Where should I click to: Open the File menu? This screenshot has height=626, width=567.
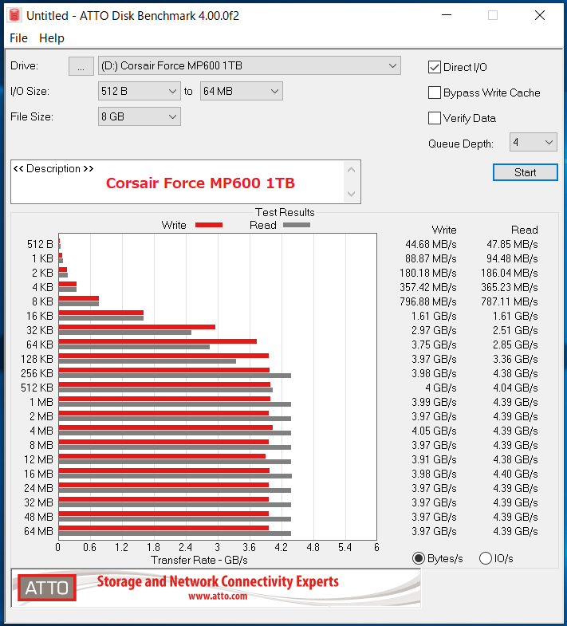click(x=18, y=38)
